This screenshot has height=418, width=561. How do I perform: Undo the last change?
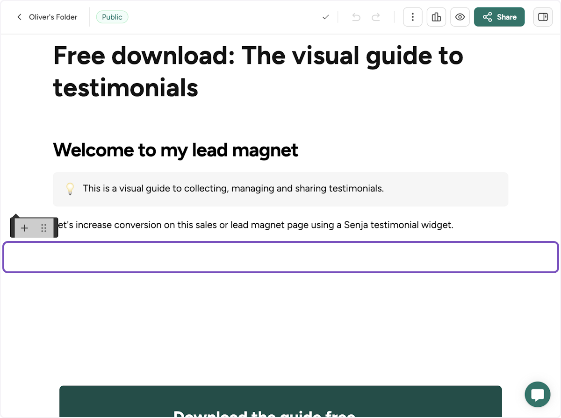(x=356, y=17)
